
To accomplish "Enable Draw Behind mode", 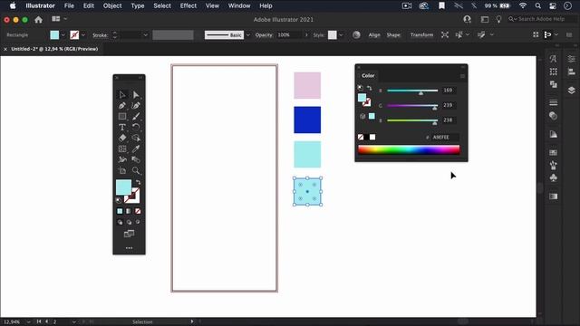I will (x=129, y=222).
